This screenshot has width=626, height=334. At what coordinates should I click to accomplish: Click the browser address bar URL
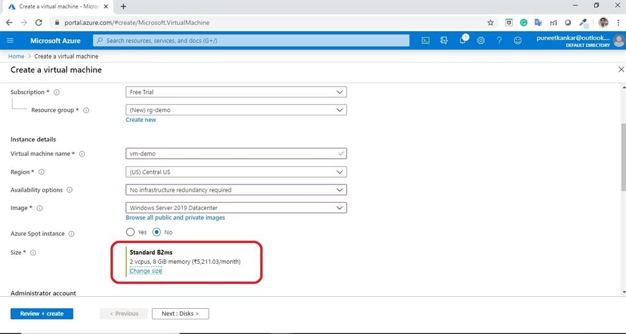tap(137, 23)
